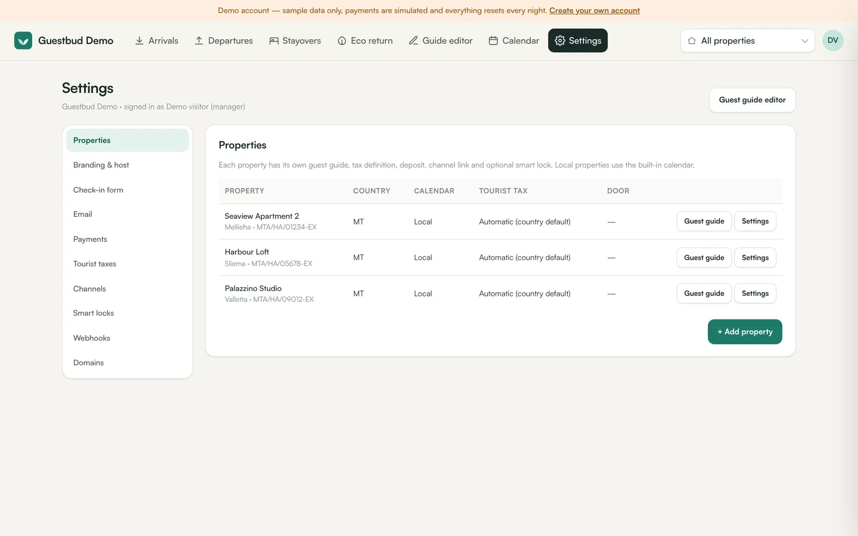The width and height of the screenshot is (858, 536).
Task: Click the Harbour Loft property name
Action: tap(247, 252)
